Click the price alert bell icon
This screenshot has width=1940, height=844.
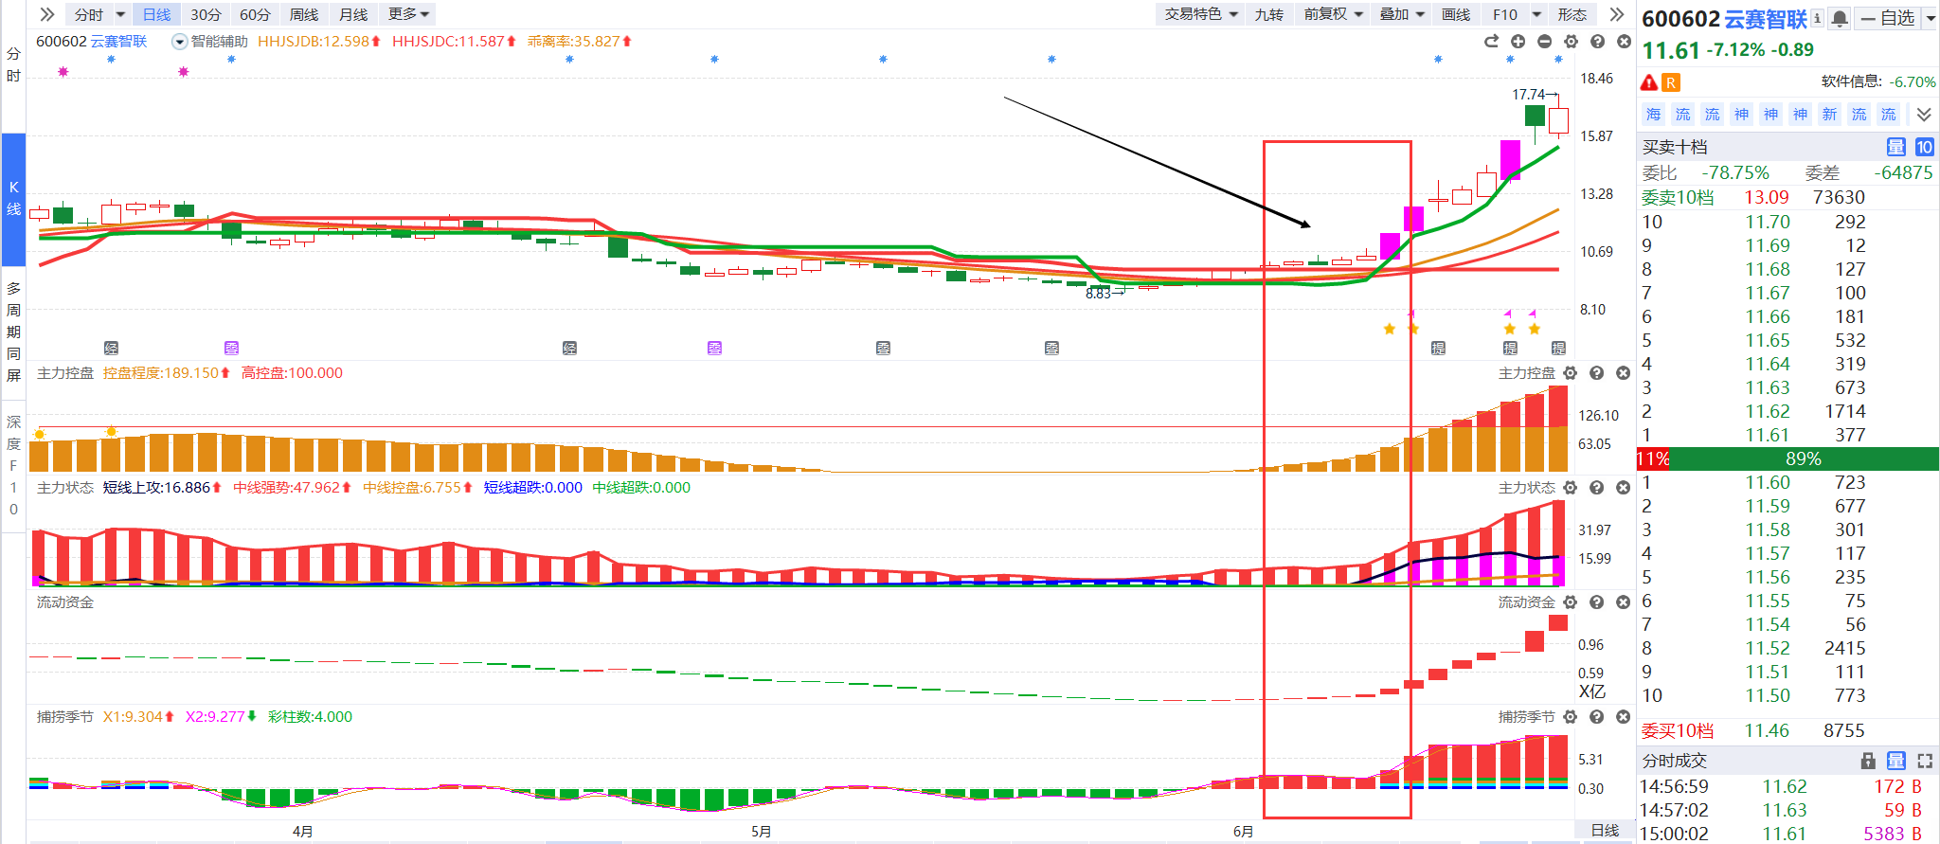pos(1839,18)
